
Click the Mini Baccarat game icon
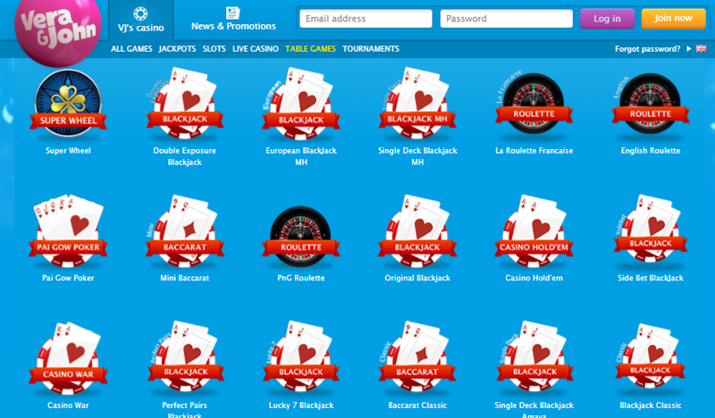coord(184,232)
